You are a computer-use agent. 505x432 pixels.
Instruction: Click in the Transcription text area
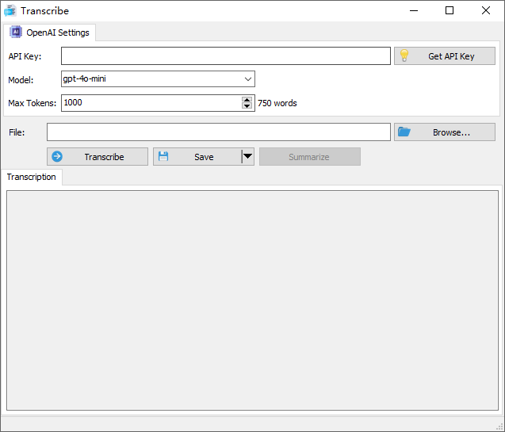(x=252, y=300)
